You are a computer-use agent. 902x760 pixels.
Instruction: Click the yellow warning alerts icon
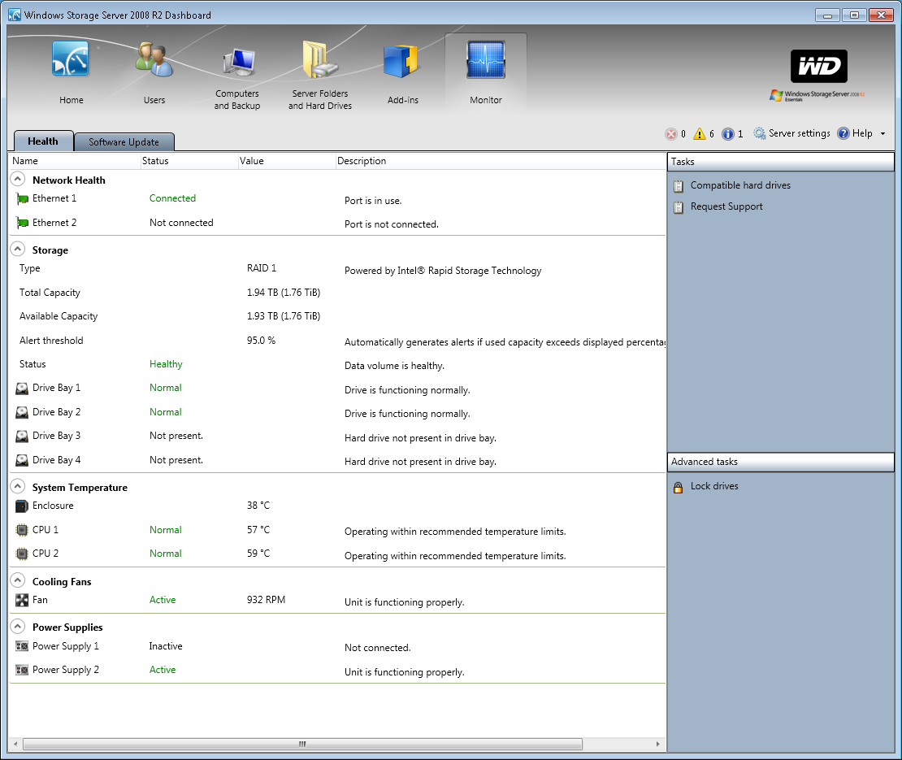(x=700, y=134)
